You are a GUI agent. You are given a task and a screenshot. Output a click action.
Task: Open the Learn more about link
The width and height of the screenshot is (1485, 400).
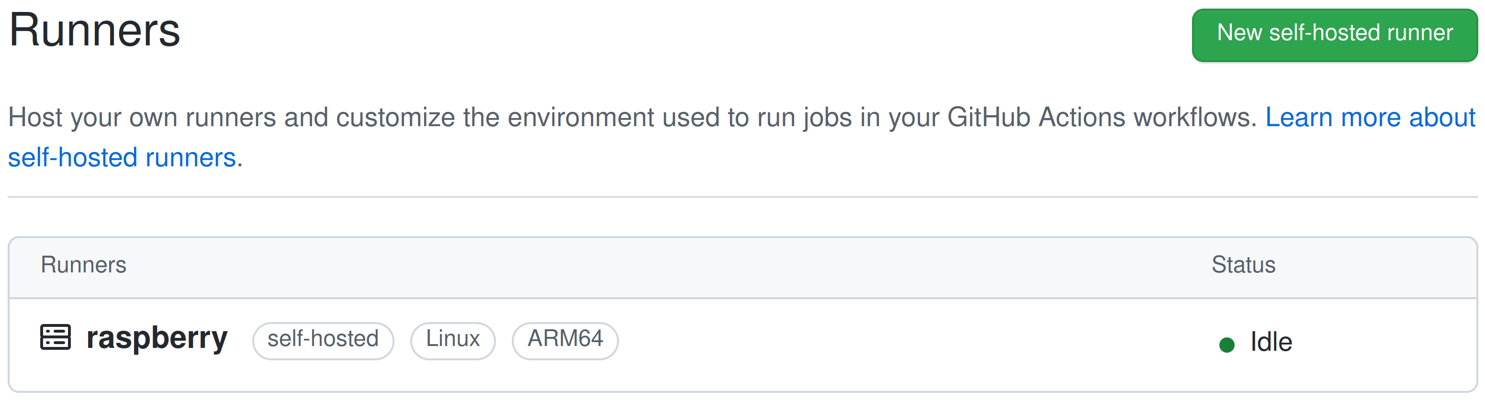coord(1370,118)
